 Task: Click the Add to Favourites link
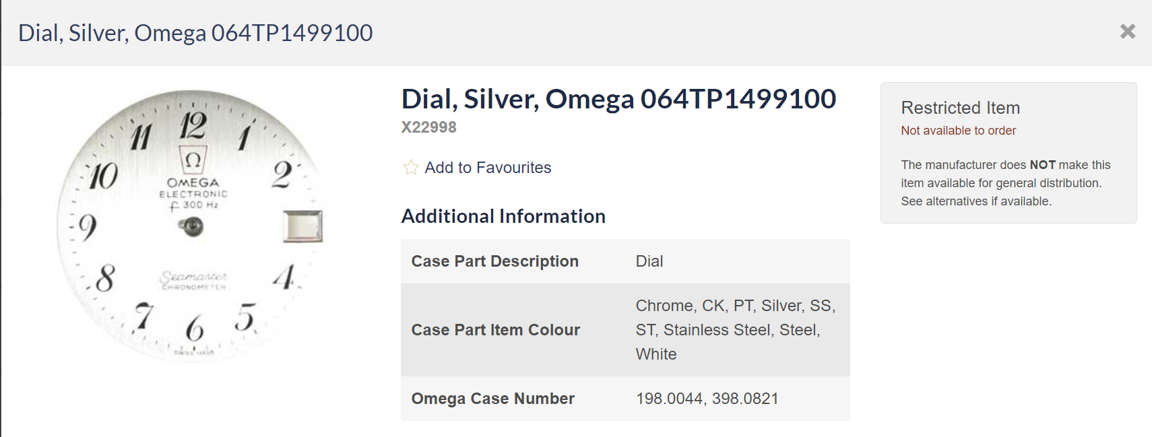488,168
